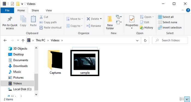
Task: Refresh the Videos folder
Action: pos(145,40)
